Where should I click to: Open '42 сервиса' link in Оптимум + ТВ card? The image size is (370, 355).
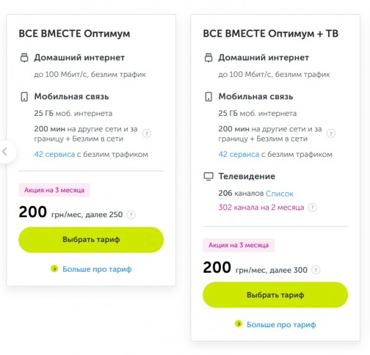coord(239,154)
